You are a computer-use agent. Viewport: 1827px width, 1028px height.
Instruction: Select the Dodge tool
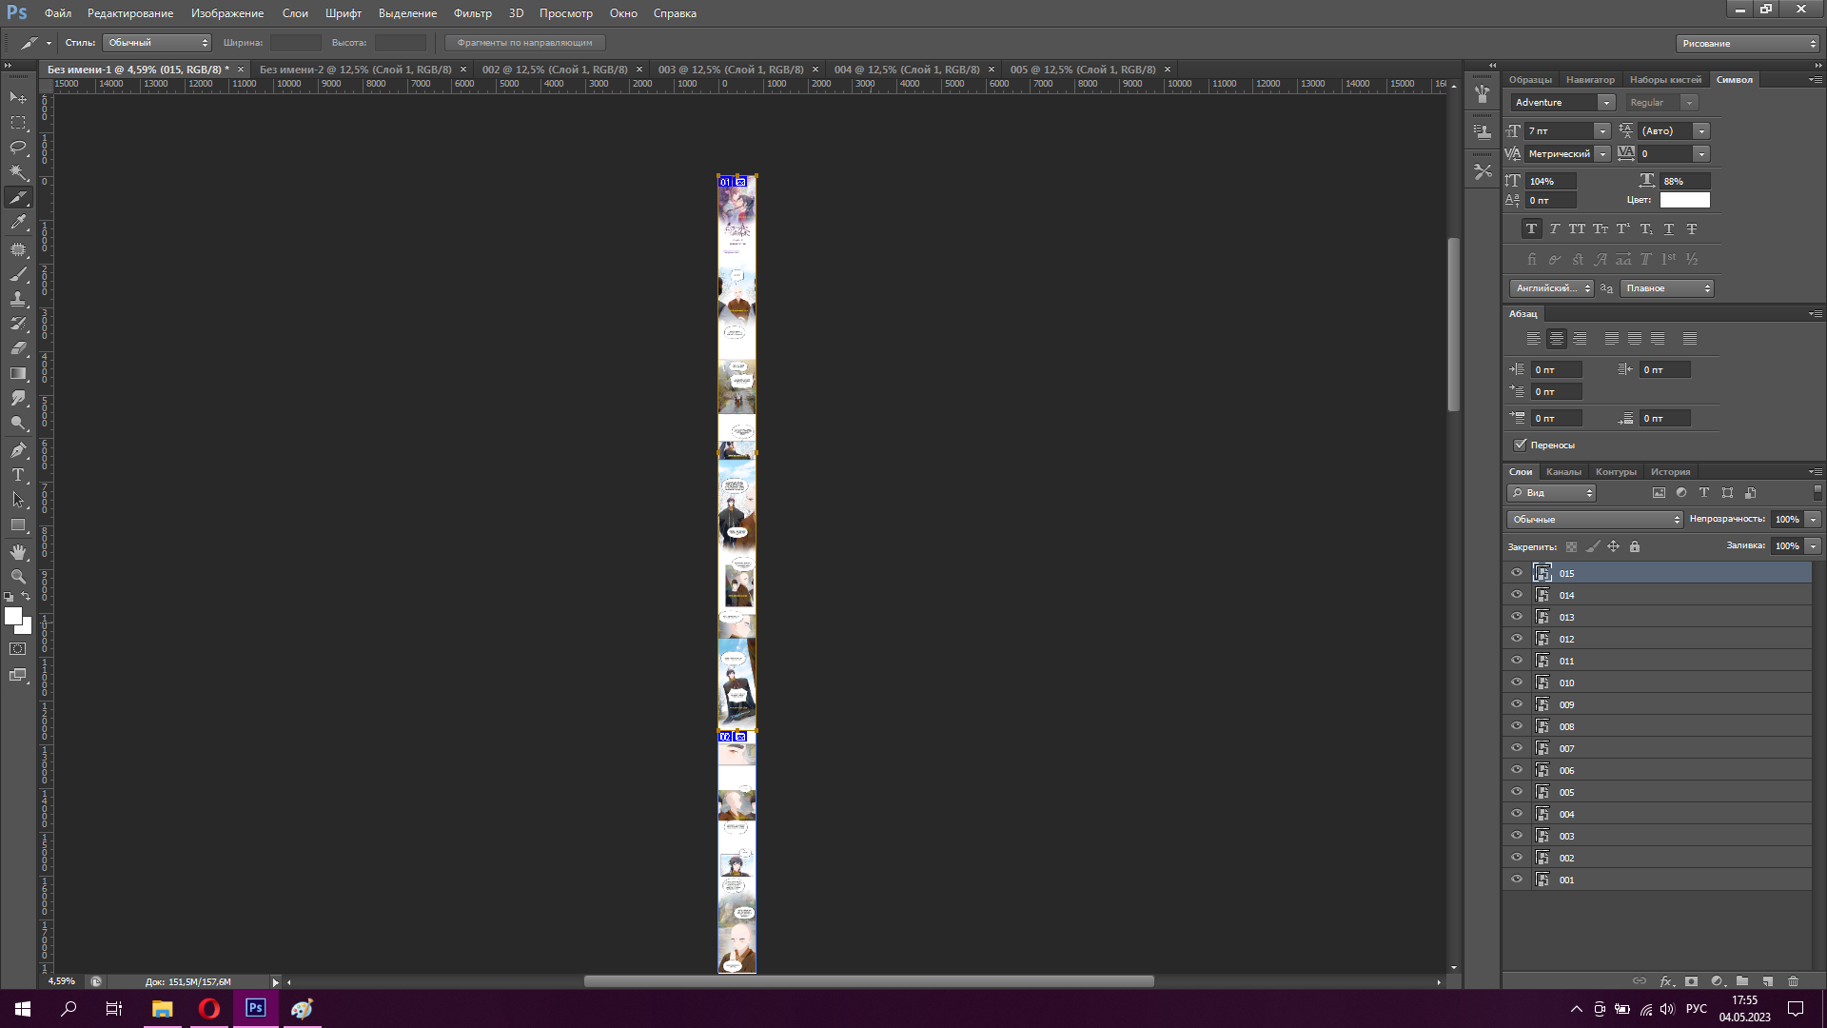(18, 424)
